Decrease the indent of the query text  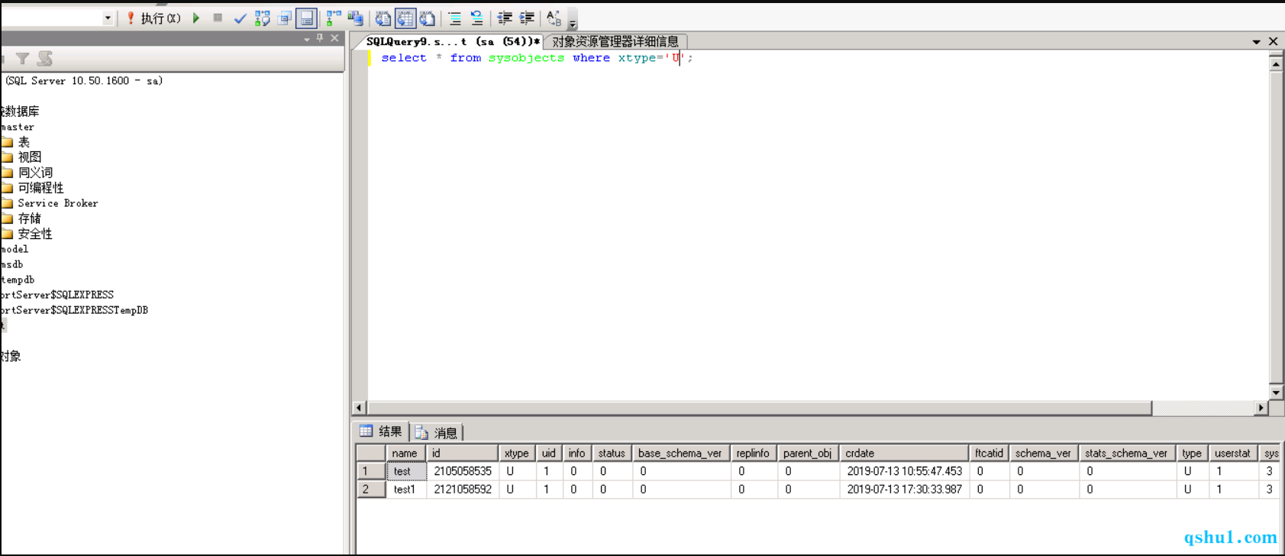coord(505,18)
